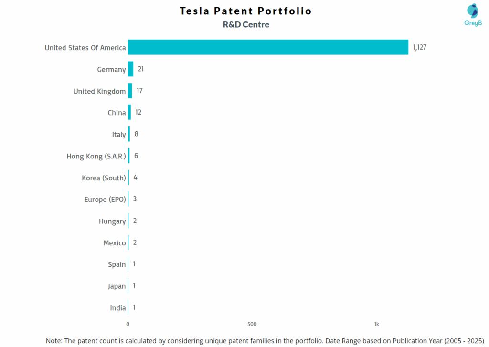Click the Hungary category label
Viewport: 489px width, 347px height.
(112, 221)
